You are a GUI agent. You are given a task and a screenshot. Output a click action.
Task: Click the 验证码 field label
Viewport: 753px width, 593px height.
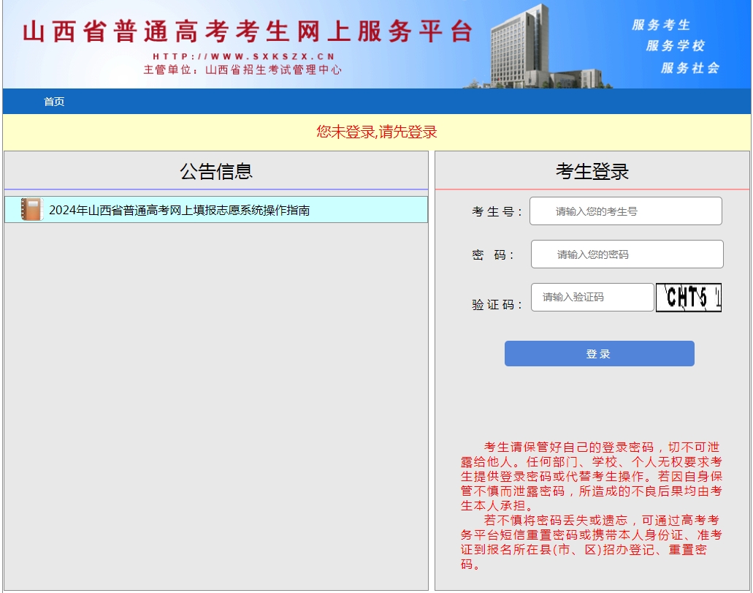(497, 304)
